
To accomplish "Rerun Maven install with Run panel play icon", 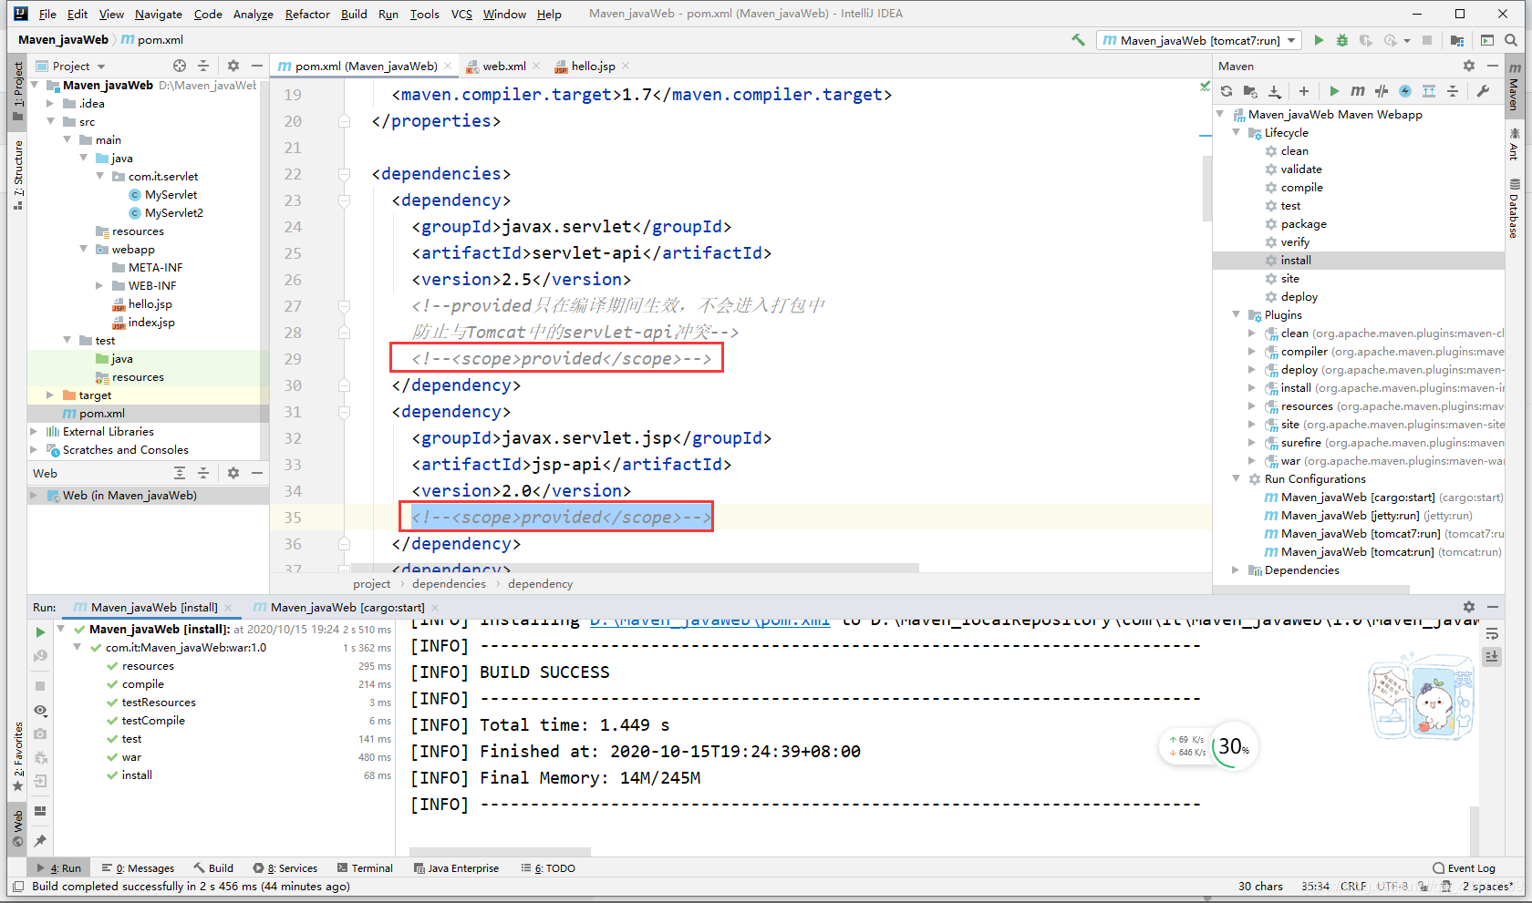I will click(40, 631).
